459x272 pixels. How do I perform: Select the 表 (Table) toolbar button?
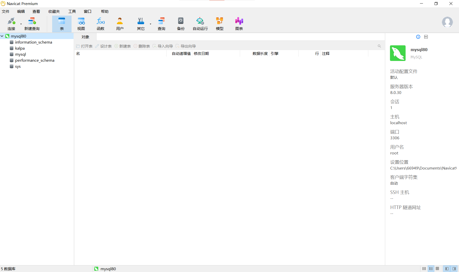click(62, 24)
